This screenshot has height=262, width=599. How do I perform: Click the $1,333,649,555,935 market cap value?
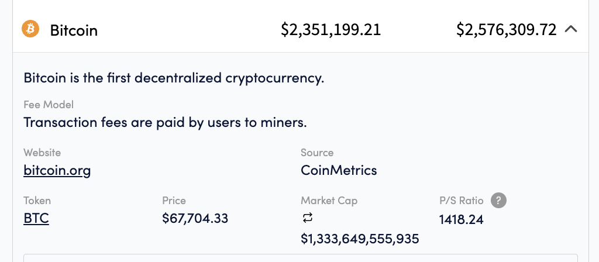[360, 239]
